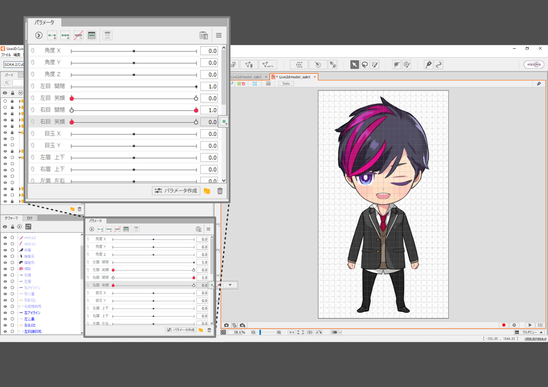Click the glue tool icon
Screen dimensions: 548x387
pyautogui.click(x=397, y=65)
